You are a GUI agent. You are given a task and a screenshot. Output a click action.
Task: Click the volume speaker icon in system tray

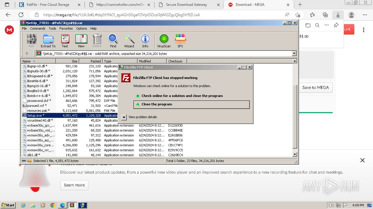click(x=331, y=205)
